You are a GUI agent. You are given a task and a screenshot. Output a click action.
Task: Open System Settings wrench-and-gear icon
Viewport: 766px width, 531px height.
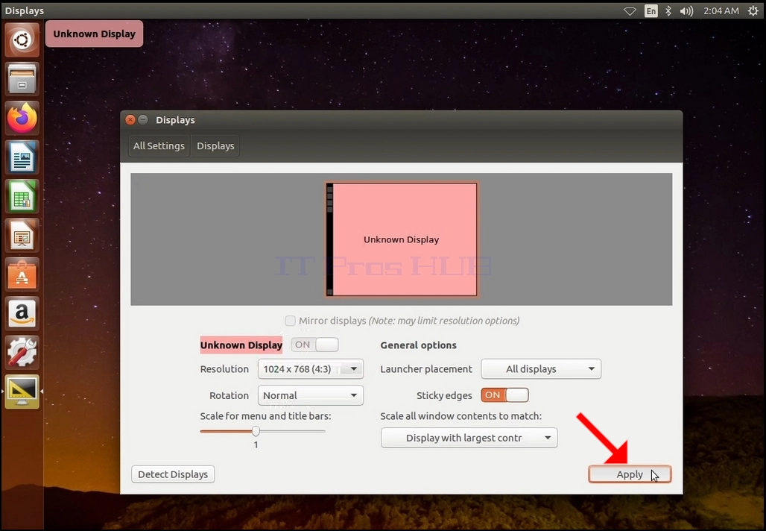(x=22, y=353)
